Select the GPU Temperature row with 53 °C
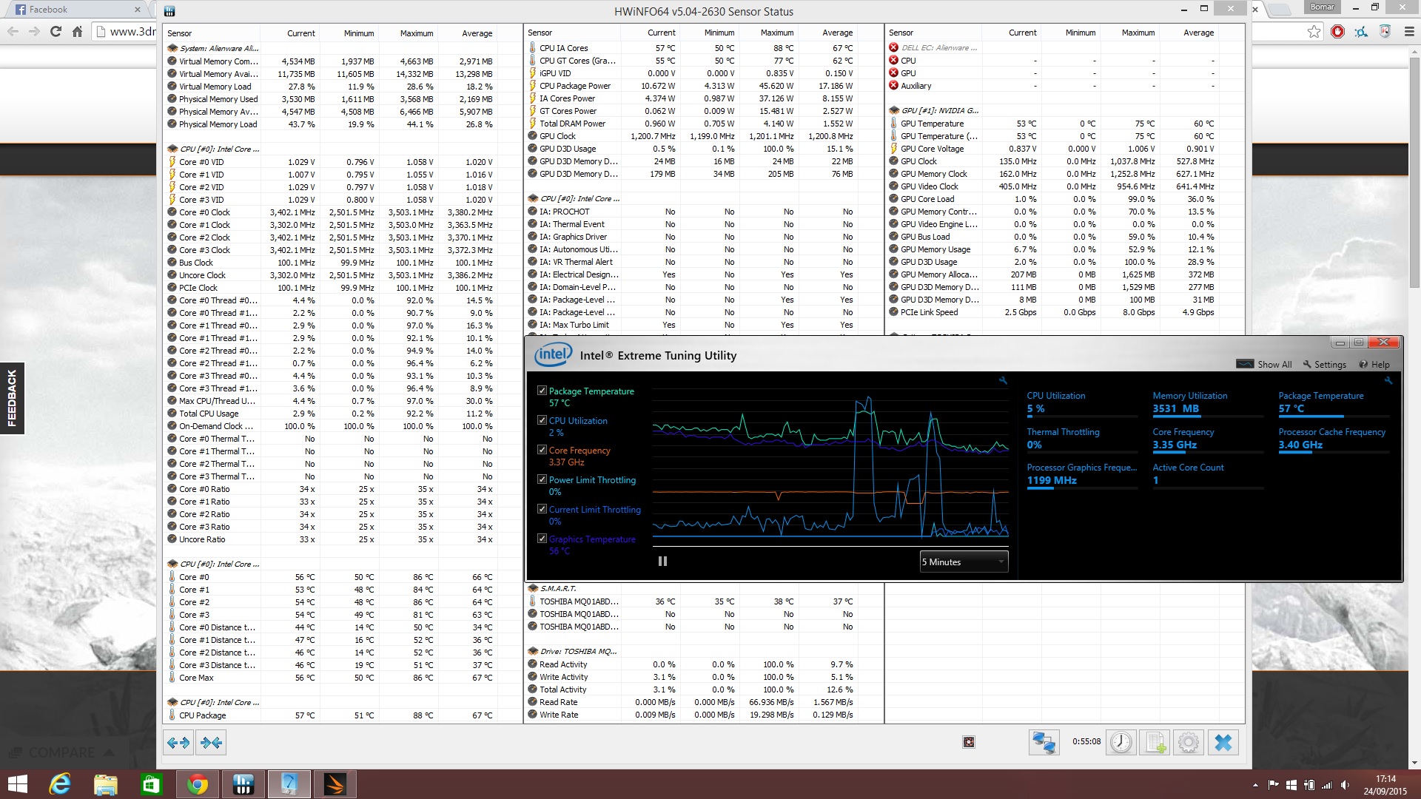1421x799 pixels. tap(1052, 124)
